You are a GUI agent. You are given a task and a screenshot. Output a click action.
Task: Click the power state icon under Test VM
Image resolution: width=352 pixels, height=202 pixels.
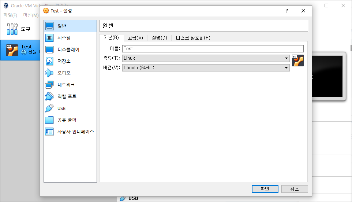[x=23, y=52]
